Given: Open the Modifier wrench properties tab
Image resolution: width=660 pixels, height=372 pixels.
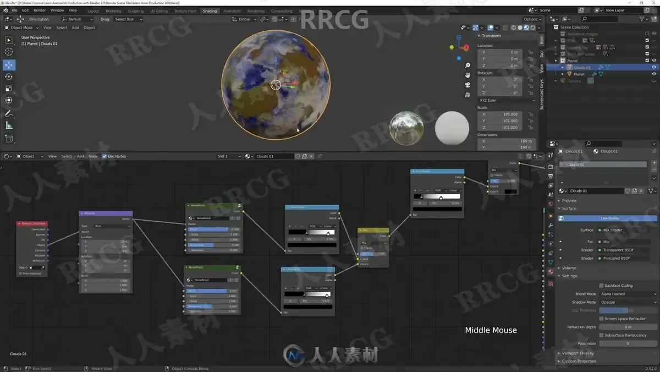Looking at the screenshot, I should pyautogui.click(x=551, y=225).
